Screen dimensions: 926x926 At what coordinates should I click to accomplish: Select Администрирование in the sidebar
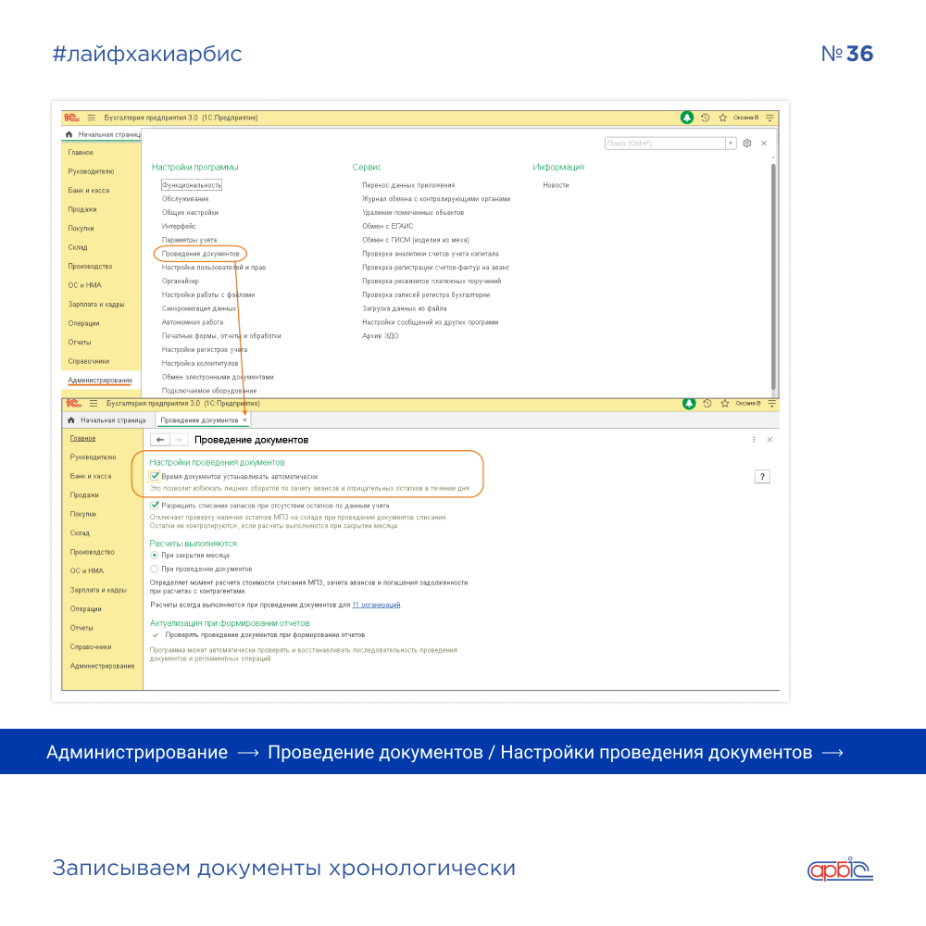(98, 380)
